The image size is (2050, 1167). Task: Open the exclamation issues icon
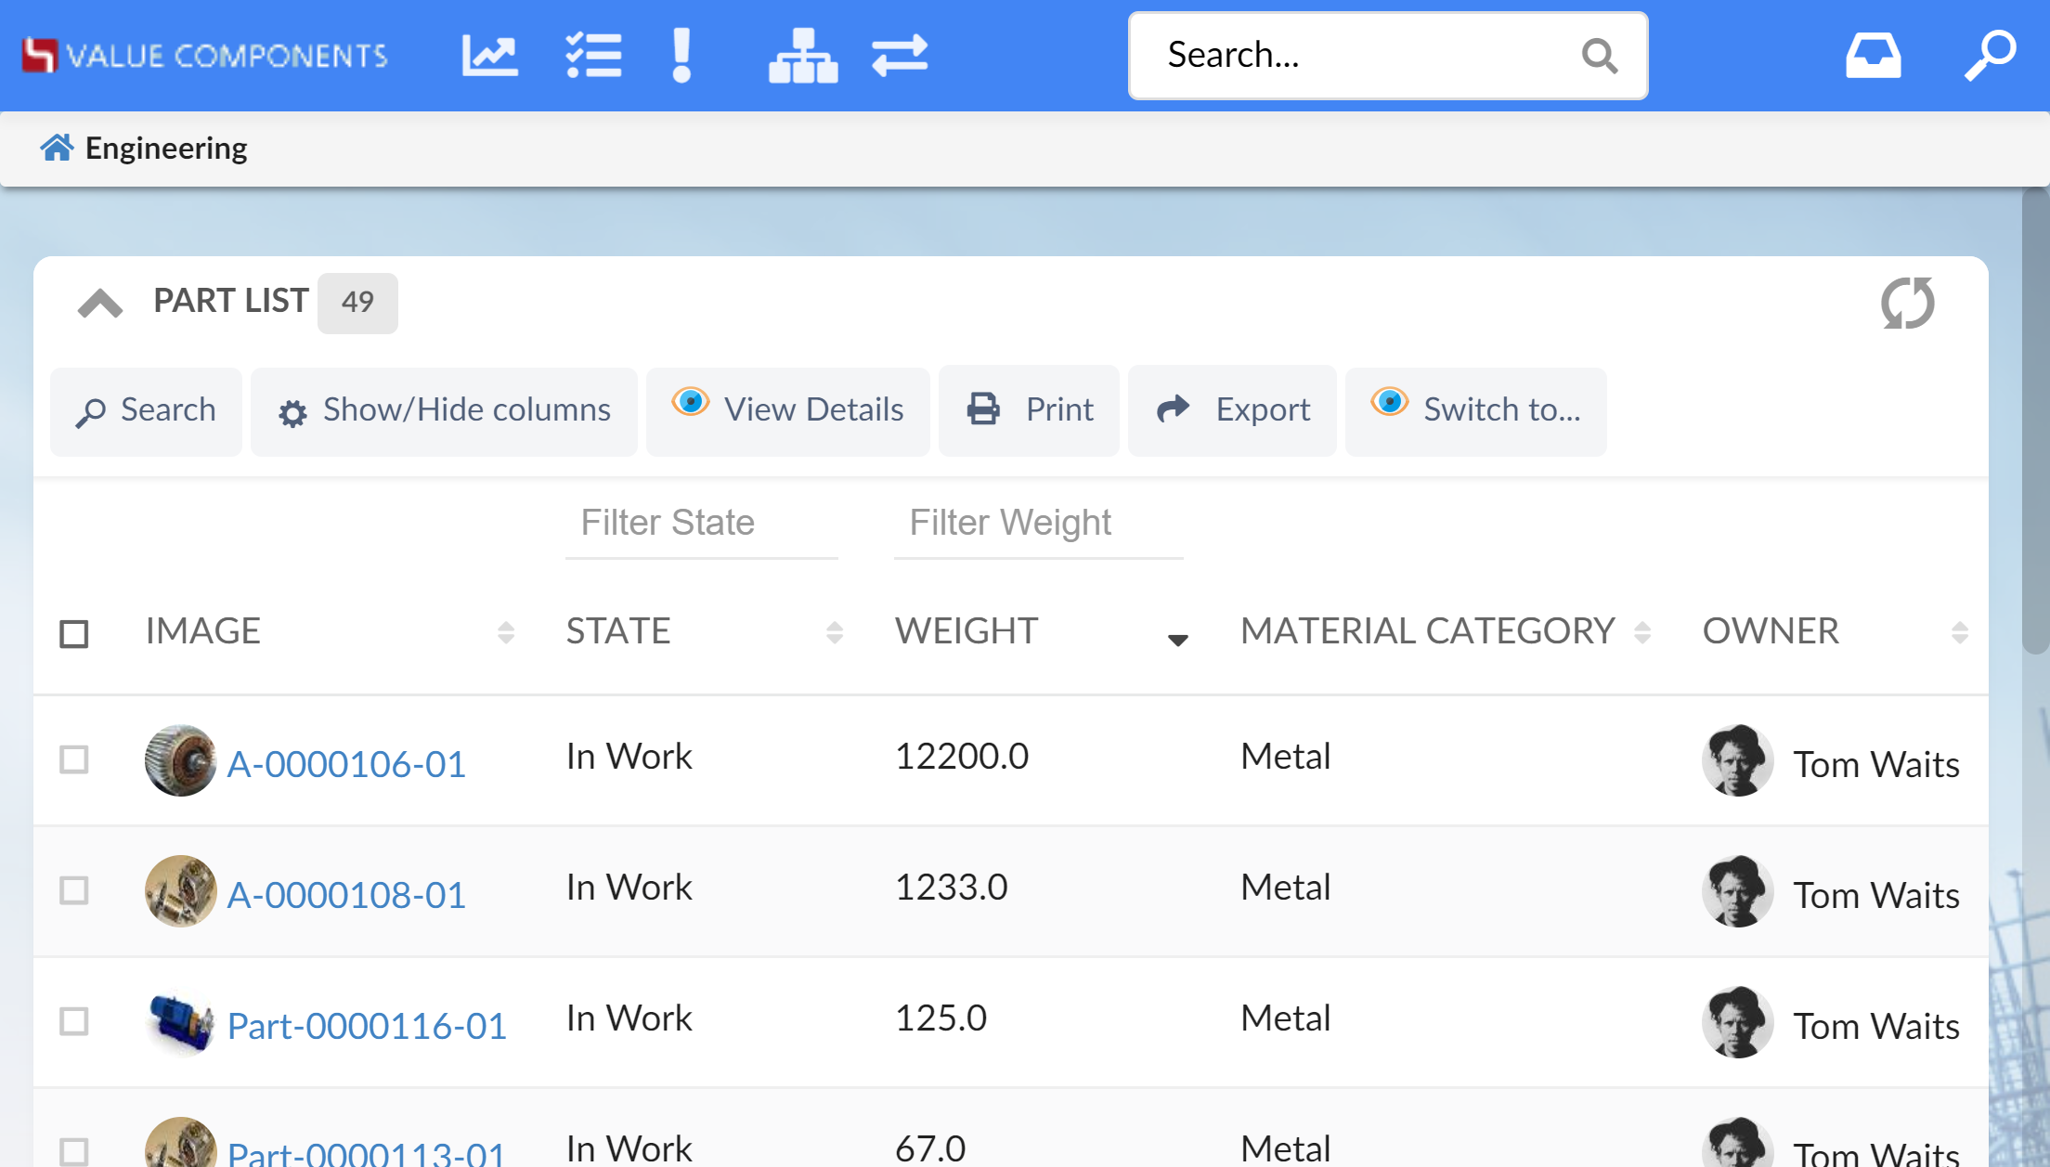pos(681,56)
